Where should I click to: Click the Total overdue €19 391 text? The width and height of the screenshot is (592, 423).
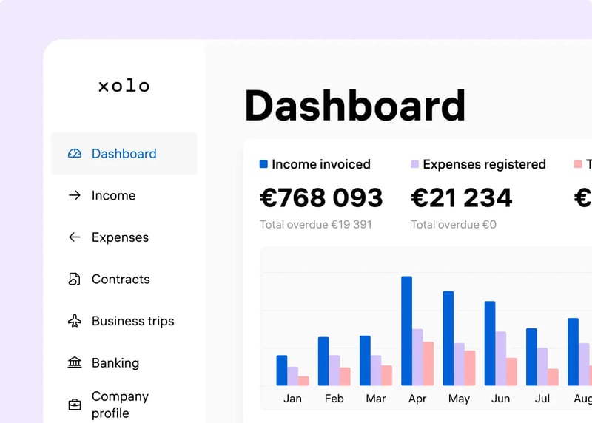315,224
